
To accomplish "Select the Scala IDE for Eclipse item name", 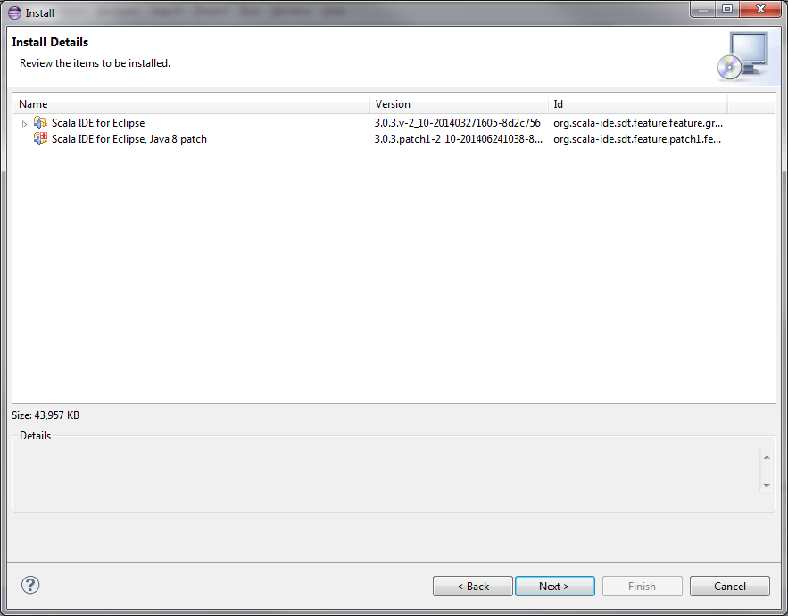I will click(x=98, y=123).
